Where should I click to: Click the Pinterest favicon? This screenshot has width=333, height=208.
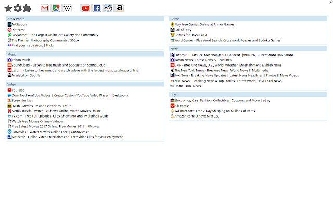pyautogui.click(x=9, y=30)
